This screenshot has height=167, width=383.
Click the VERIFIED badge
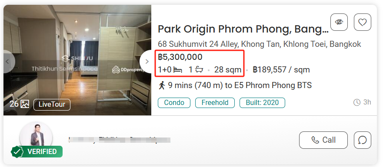[x=37, y=151]
